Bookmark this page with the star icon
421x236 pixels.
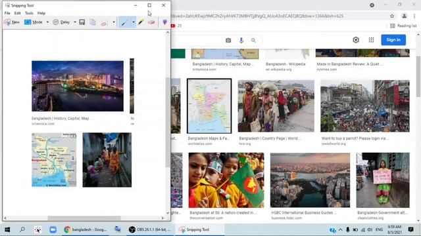coord(392,16)
